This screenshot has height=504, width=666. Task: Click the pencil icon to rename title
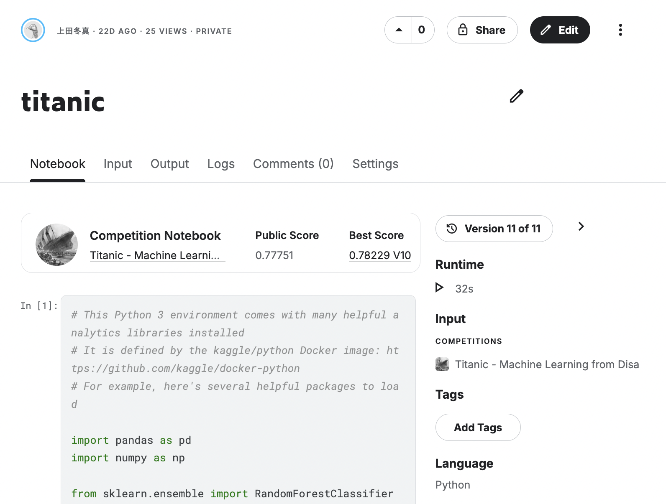coord(516,96)
